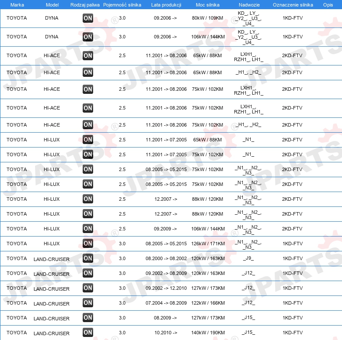Select the '07.2004 -> 08.2009' production years cell
This screenshot has width=342, height=340.
166,303
